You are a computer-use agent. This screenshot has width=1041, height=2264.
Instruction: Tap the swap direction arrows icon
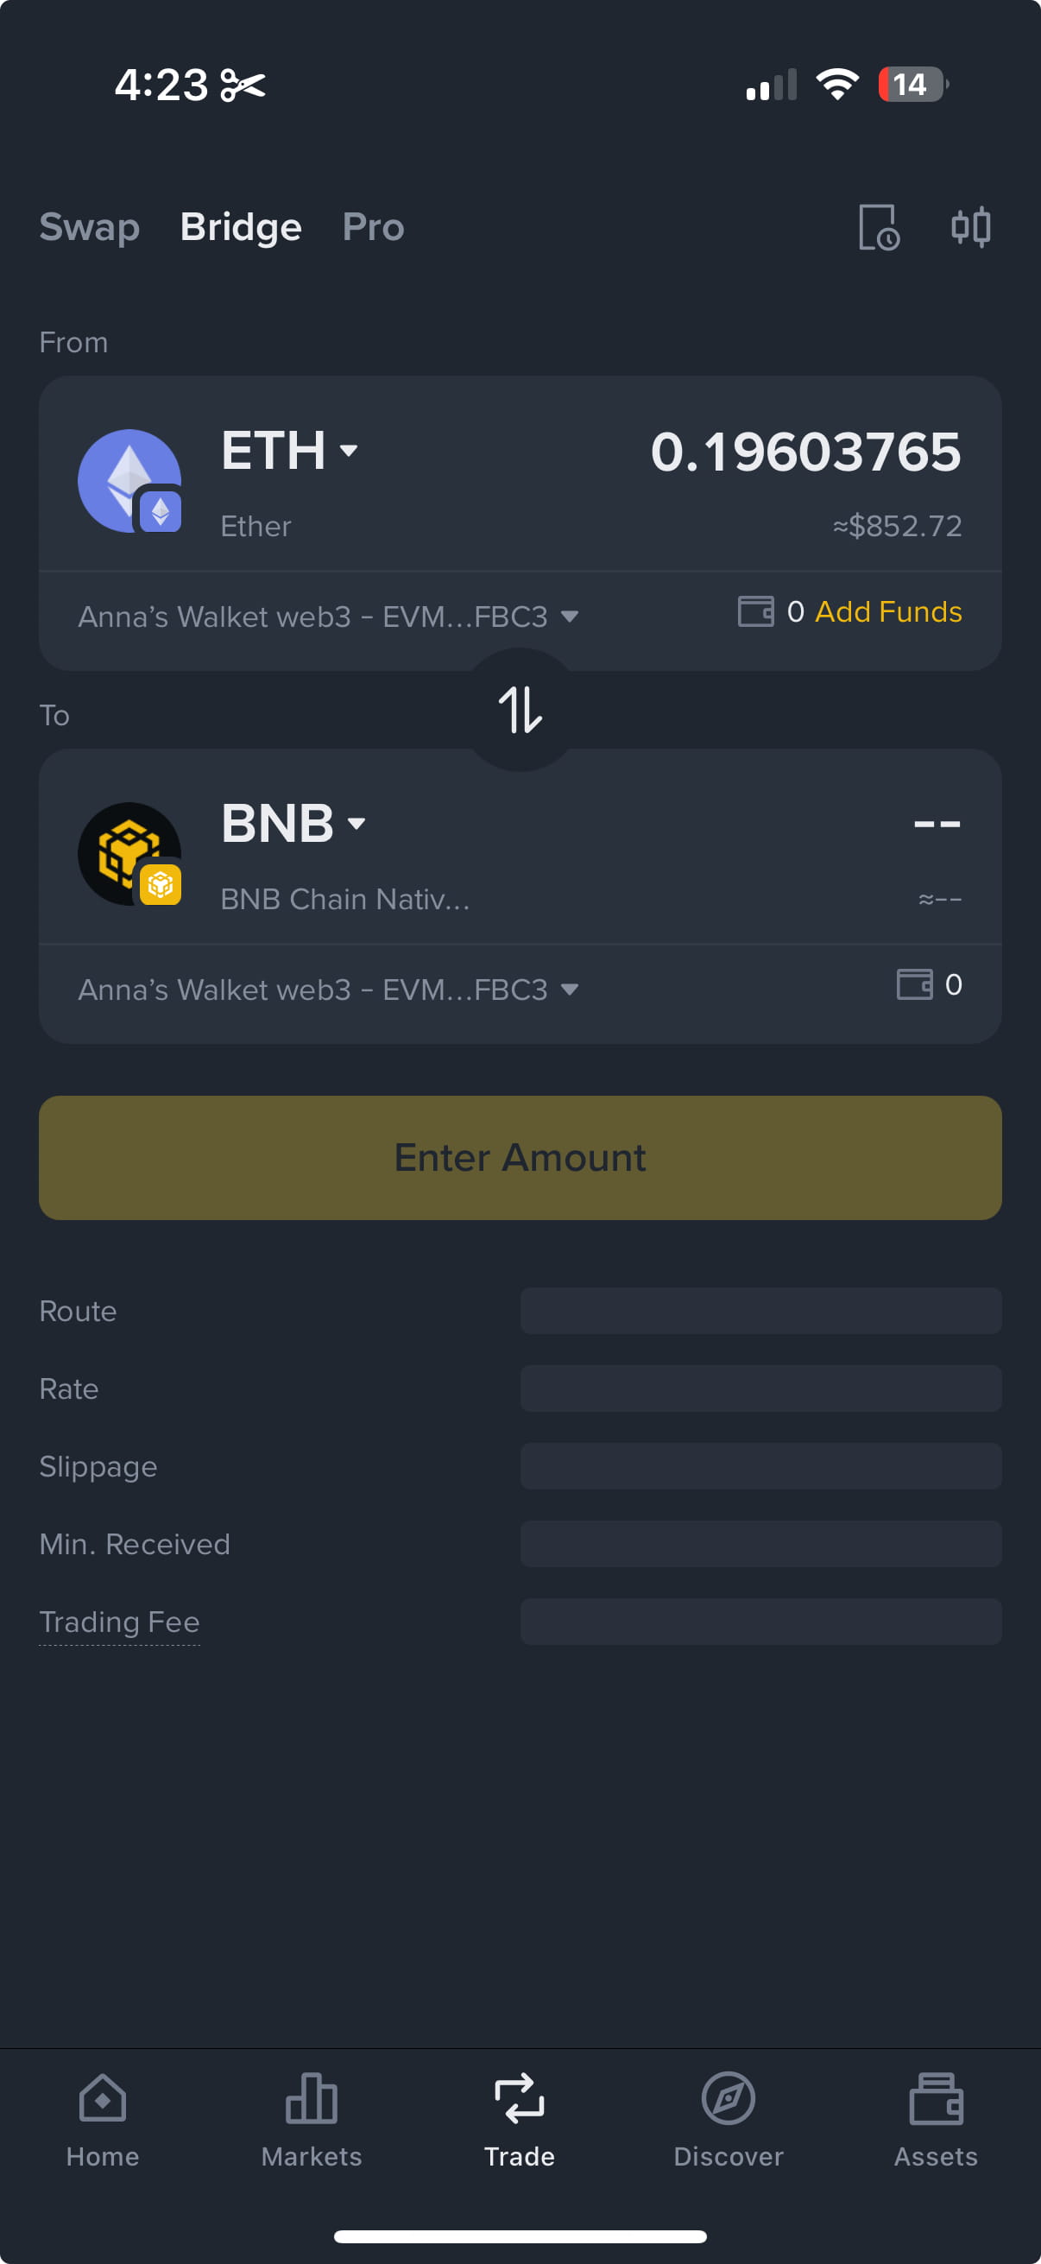(x=520, y=709)
